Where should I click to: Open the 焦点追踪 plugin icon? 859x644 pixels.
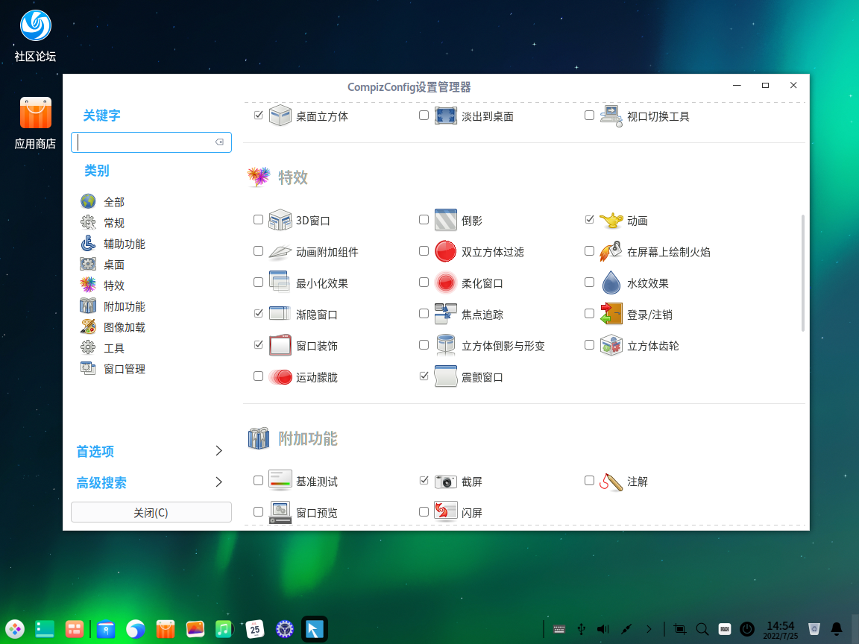(x=445, y=315)
